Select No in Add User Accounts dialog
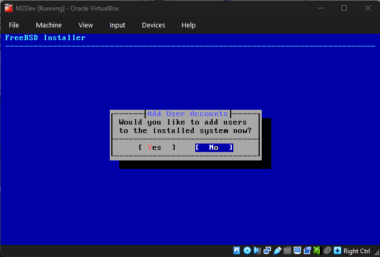The image size is (380, 257). point(214,148)
